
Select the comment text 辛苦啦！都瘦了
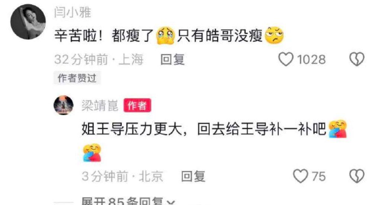coord(104,36)
